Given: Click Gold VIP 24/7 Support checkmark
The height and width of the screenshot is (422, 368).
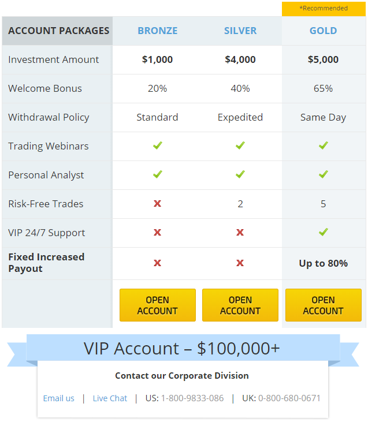Looking at the screenshot, I should click(x=323, y=232).
